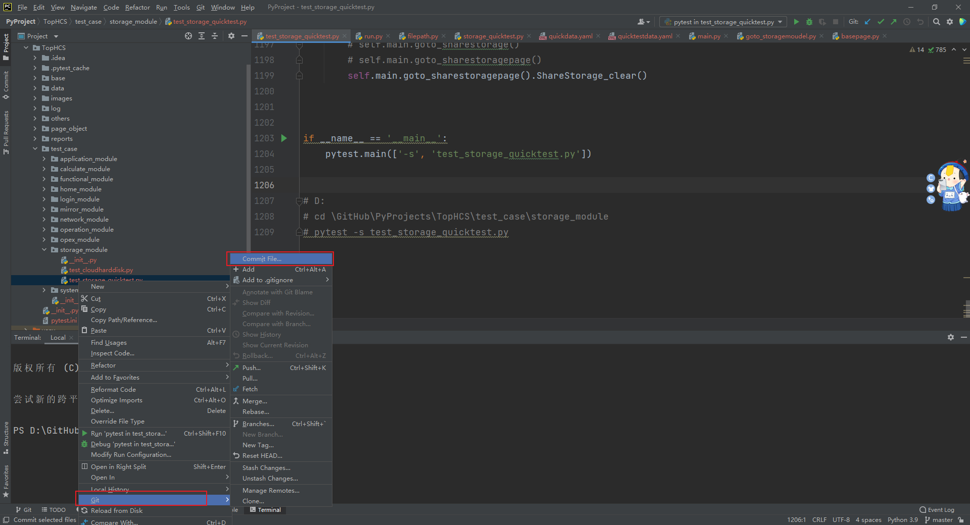Viewport: 970px width, 525px height.
Task: Click Expand All icon in Project panel
Action: pyautogui.click(x=202, y=36)
